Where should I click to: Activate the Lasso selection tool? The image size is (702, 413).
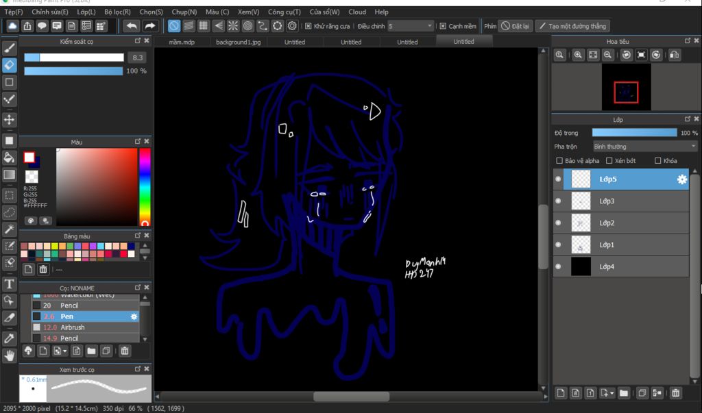click(9, 212)
